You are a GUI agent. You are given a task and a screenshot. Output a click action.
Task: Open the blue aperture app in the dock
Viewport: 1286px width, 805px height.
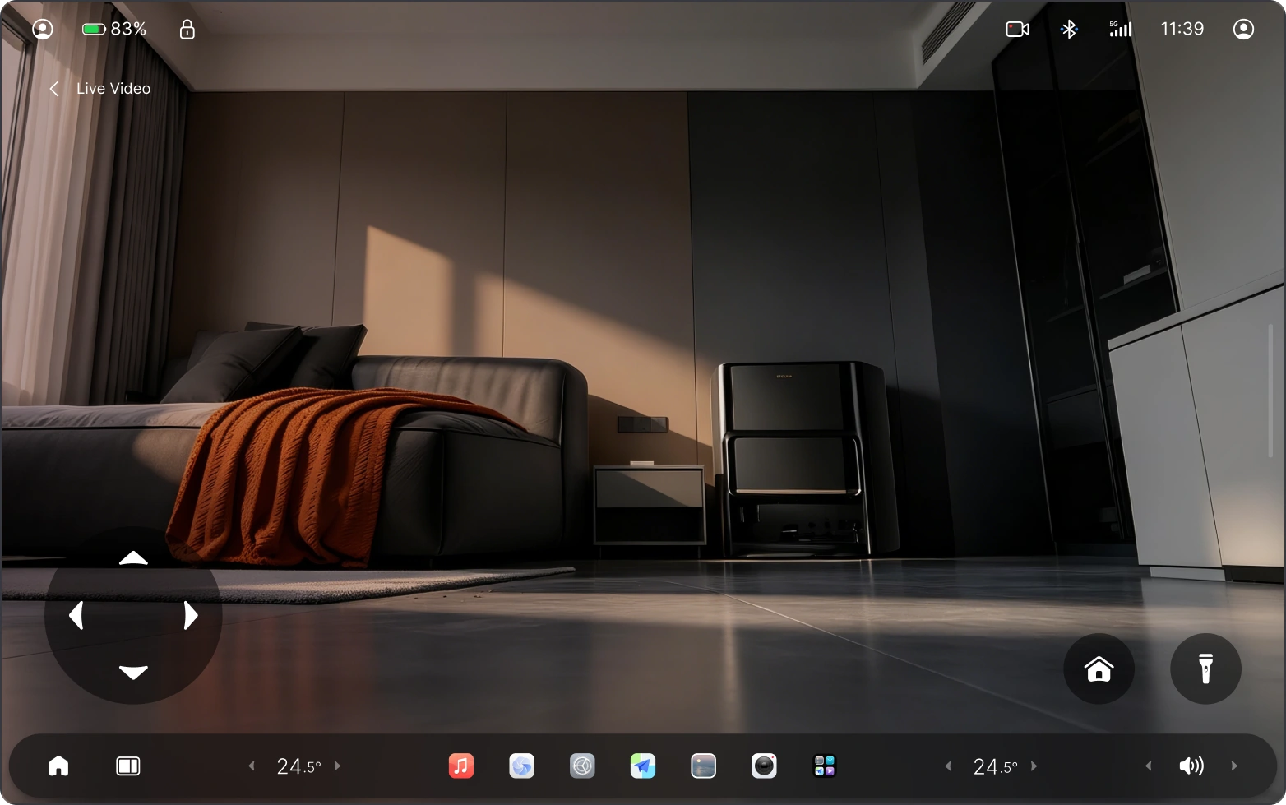tap(522, 766)
